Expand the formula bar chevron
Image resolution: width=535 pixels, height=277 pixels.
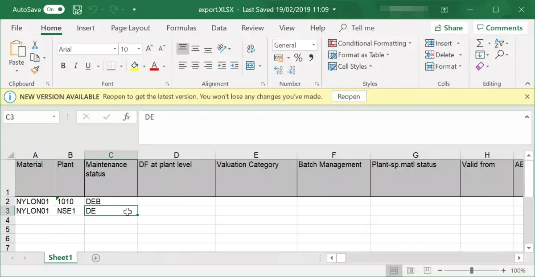pos(527,116)
